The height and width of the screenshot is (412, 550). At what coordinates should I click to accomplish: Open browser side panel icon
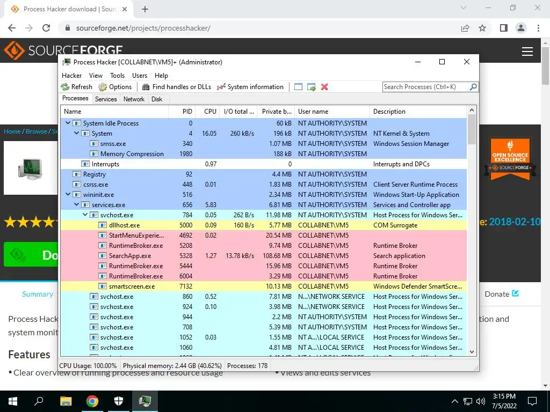tap(504, 28)
